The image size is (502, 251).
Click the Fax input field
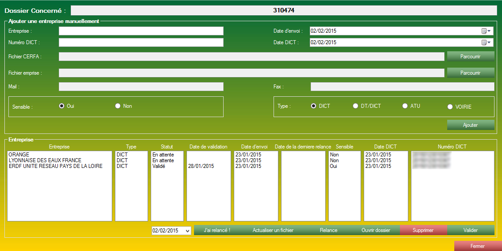click(x=403, y=87)
